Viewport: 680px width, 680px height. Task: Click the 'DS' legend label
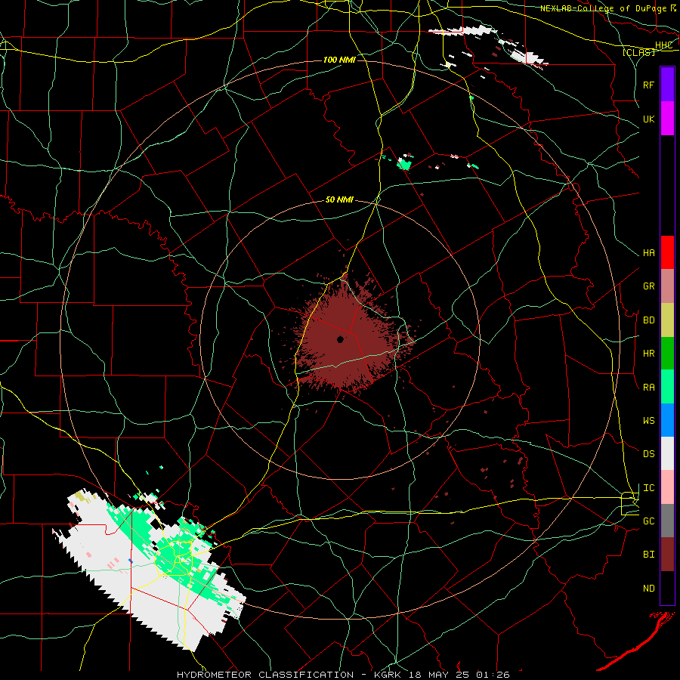648,454
